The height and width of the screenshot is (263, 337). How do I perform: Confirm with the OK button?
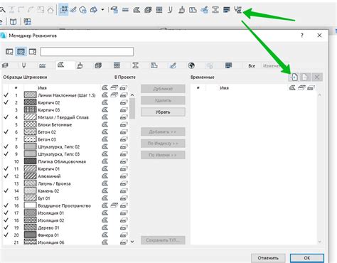click(307, 258)
